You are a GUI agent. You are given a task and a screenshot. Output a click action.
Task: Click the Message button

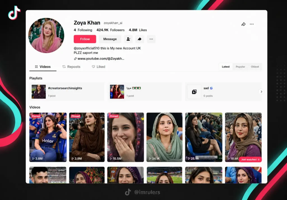(x=110, y=39)
